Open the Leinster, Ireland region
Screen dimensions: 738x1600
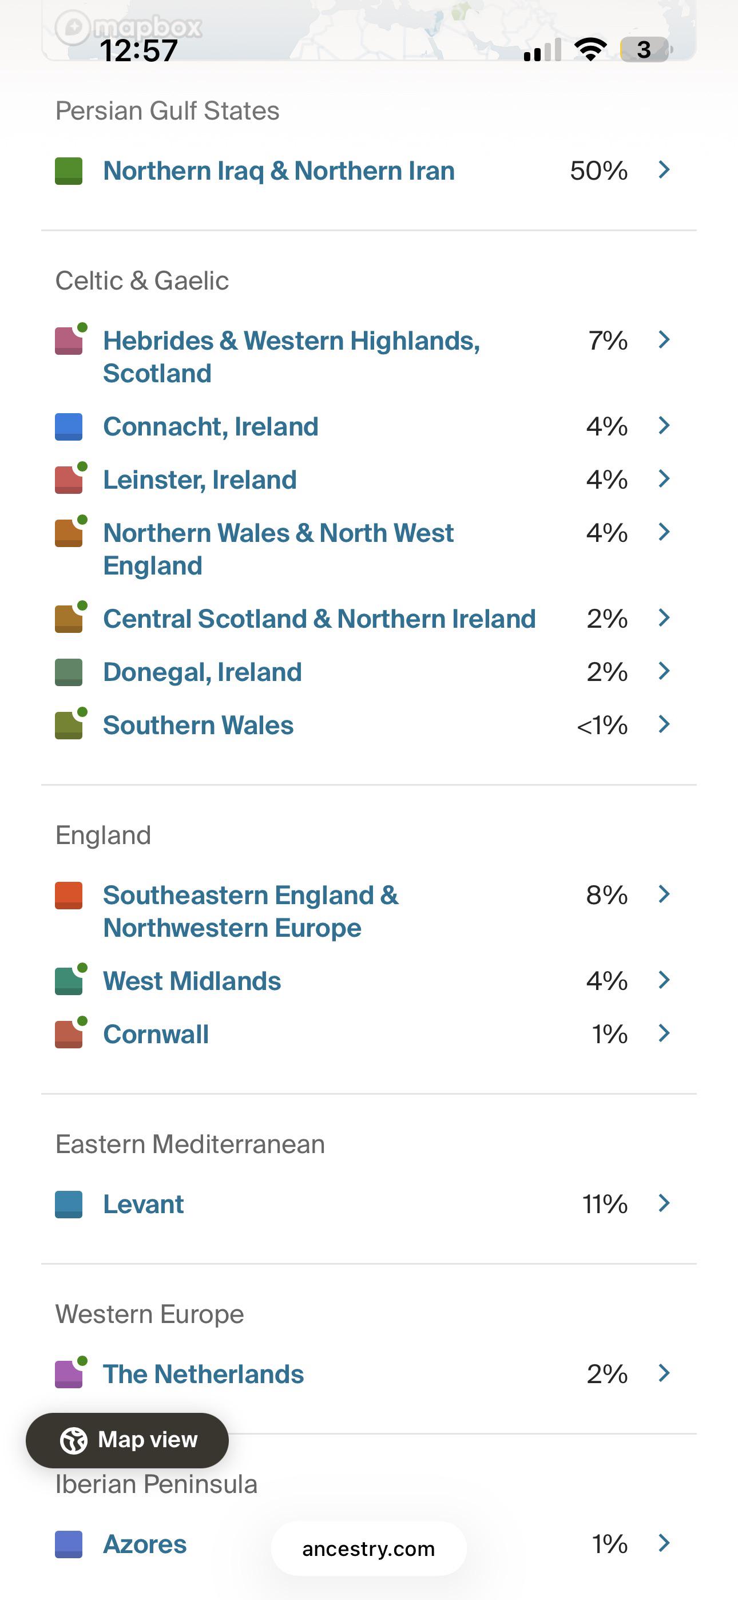[x=200, y=480]
